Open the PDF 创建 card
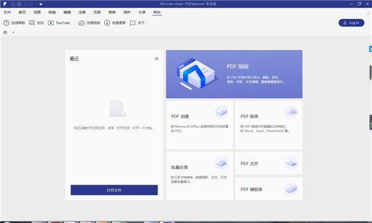This screenshot has width=372, height=223. pyautogui.click(x=199, y=125)
